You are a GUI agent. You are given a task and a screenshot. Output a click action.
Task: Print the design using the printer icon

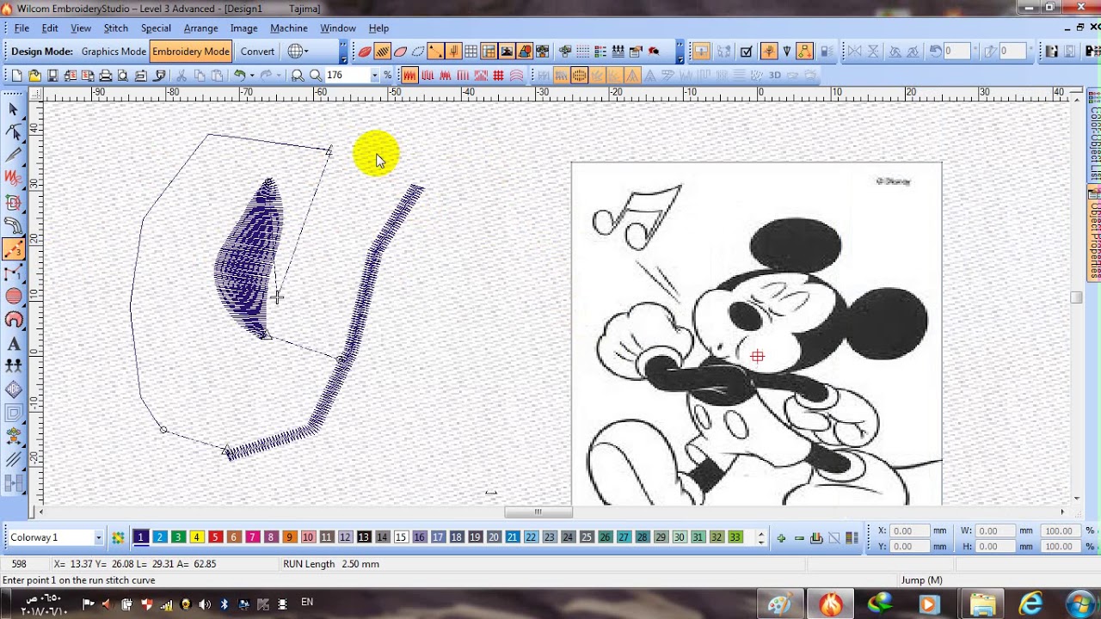(x=106, y=76)
